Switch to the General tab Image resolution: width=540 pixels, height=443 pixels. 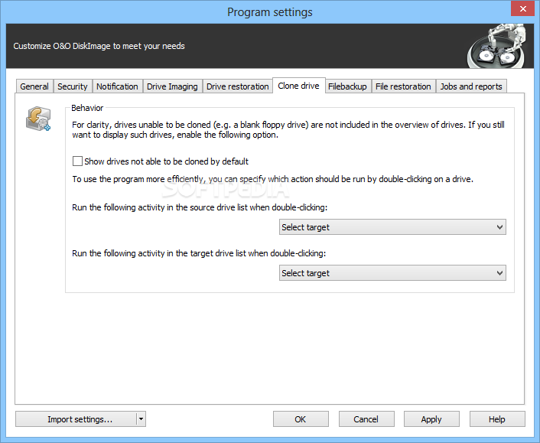tap(34, 86)
